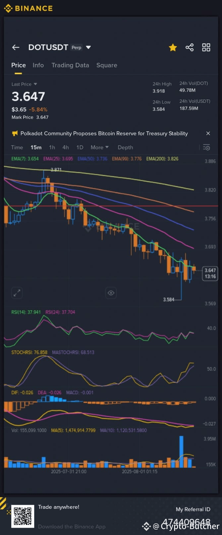Select the Price tab
This screenshot has height=535, width=222.
coord(19,65)
